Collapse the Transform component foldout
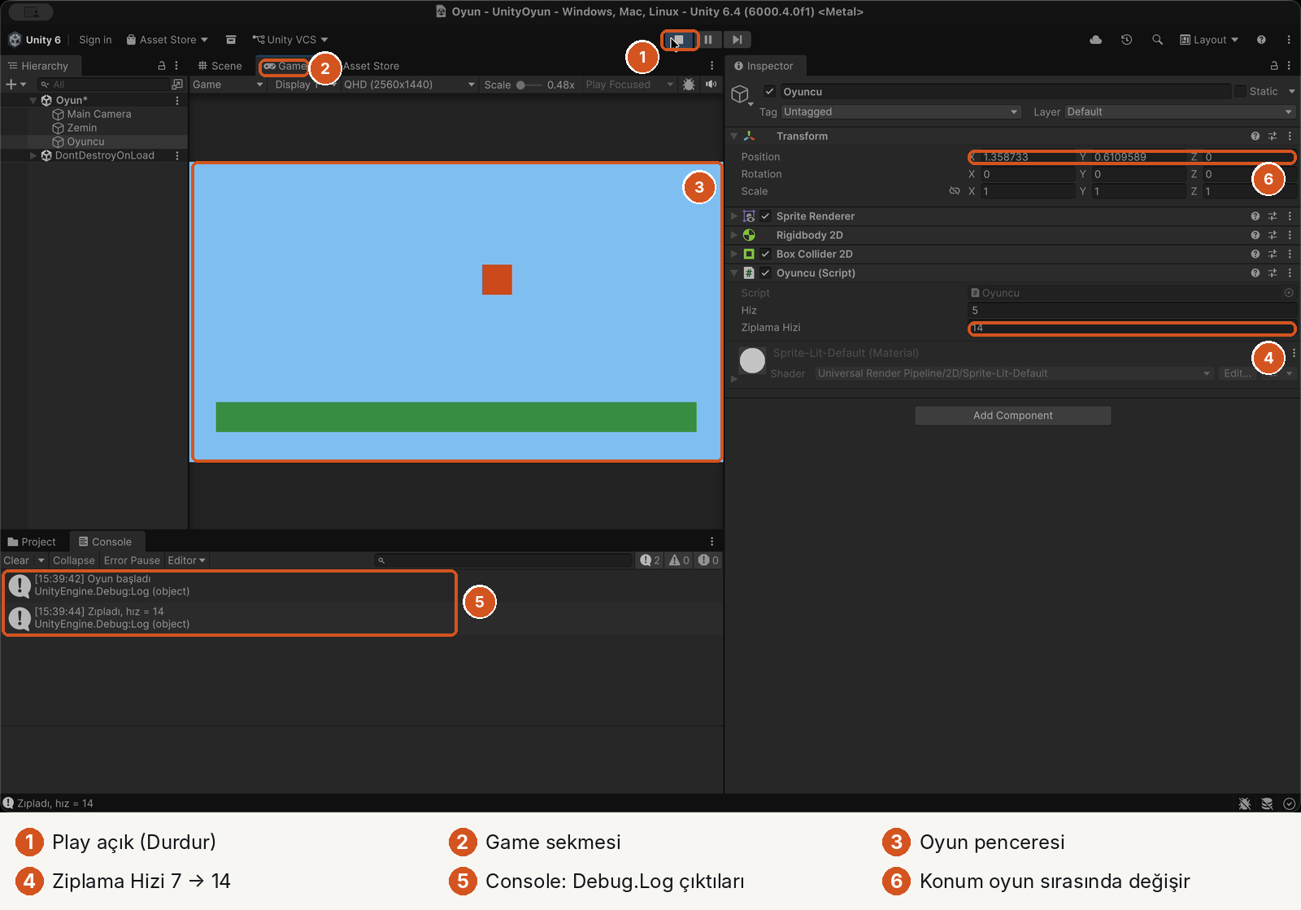1301x910 pixels. tap(733, 136)
